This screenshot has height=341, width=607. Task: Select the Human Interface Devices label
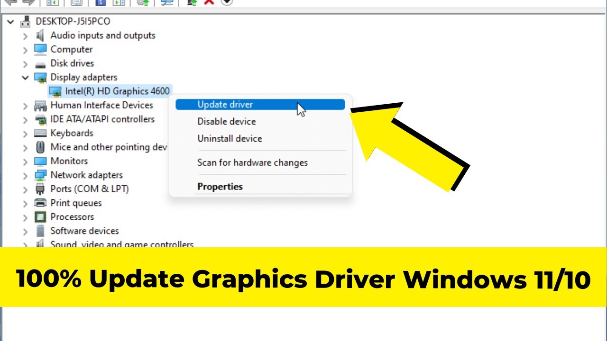(102, 105)
